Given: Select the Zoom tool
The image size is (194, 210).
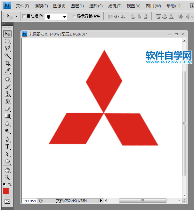Looking at the screenshot, I should [x=7, y=177].
